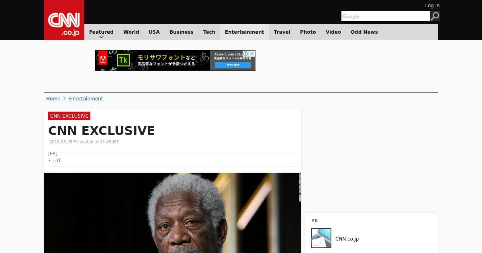
Task: Open the Travel section
Action: pos(282,32)
